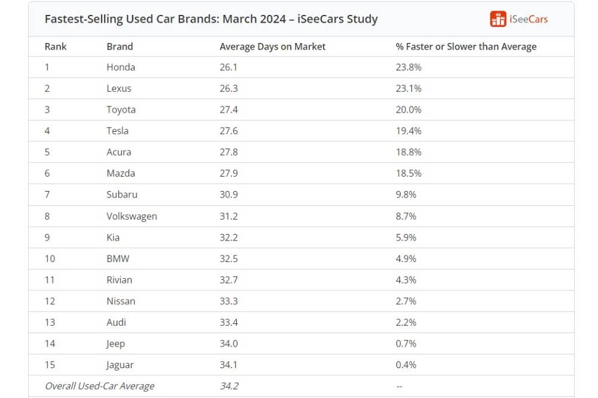
Task: Click the iSeeCars logo icon
Action: [498, 19]
